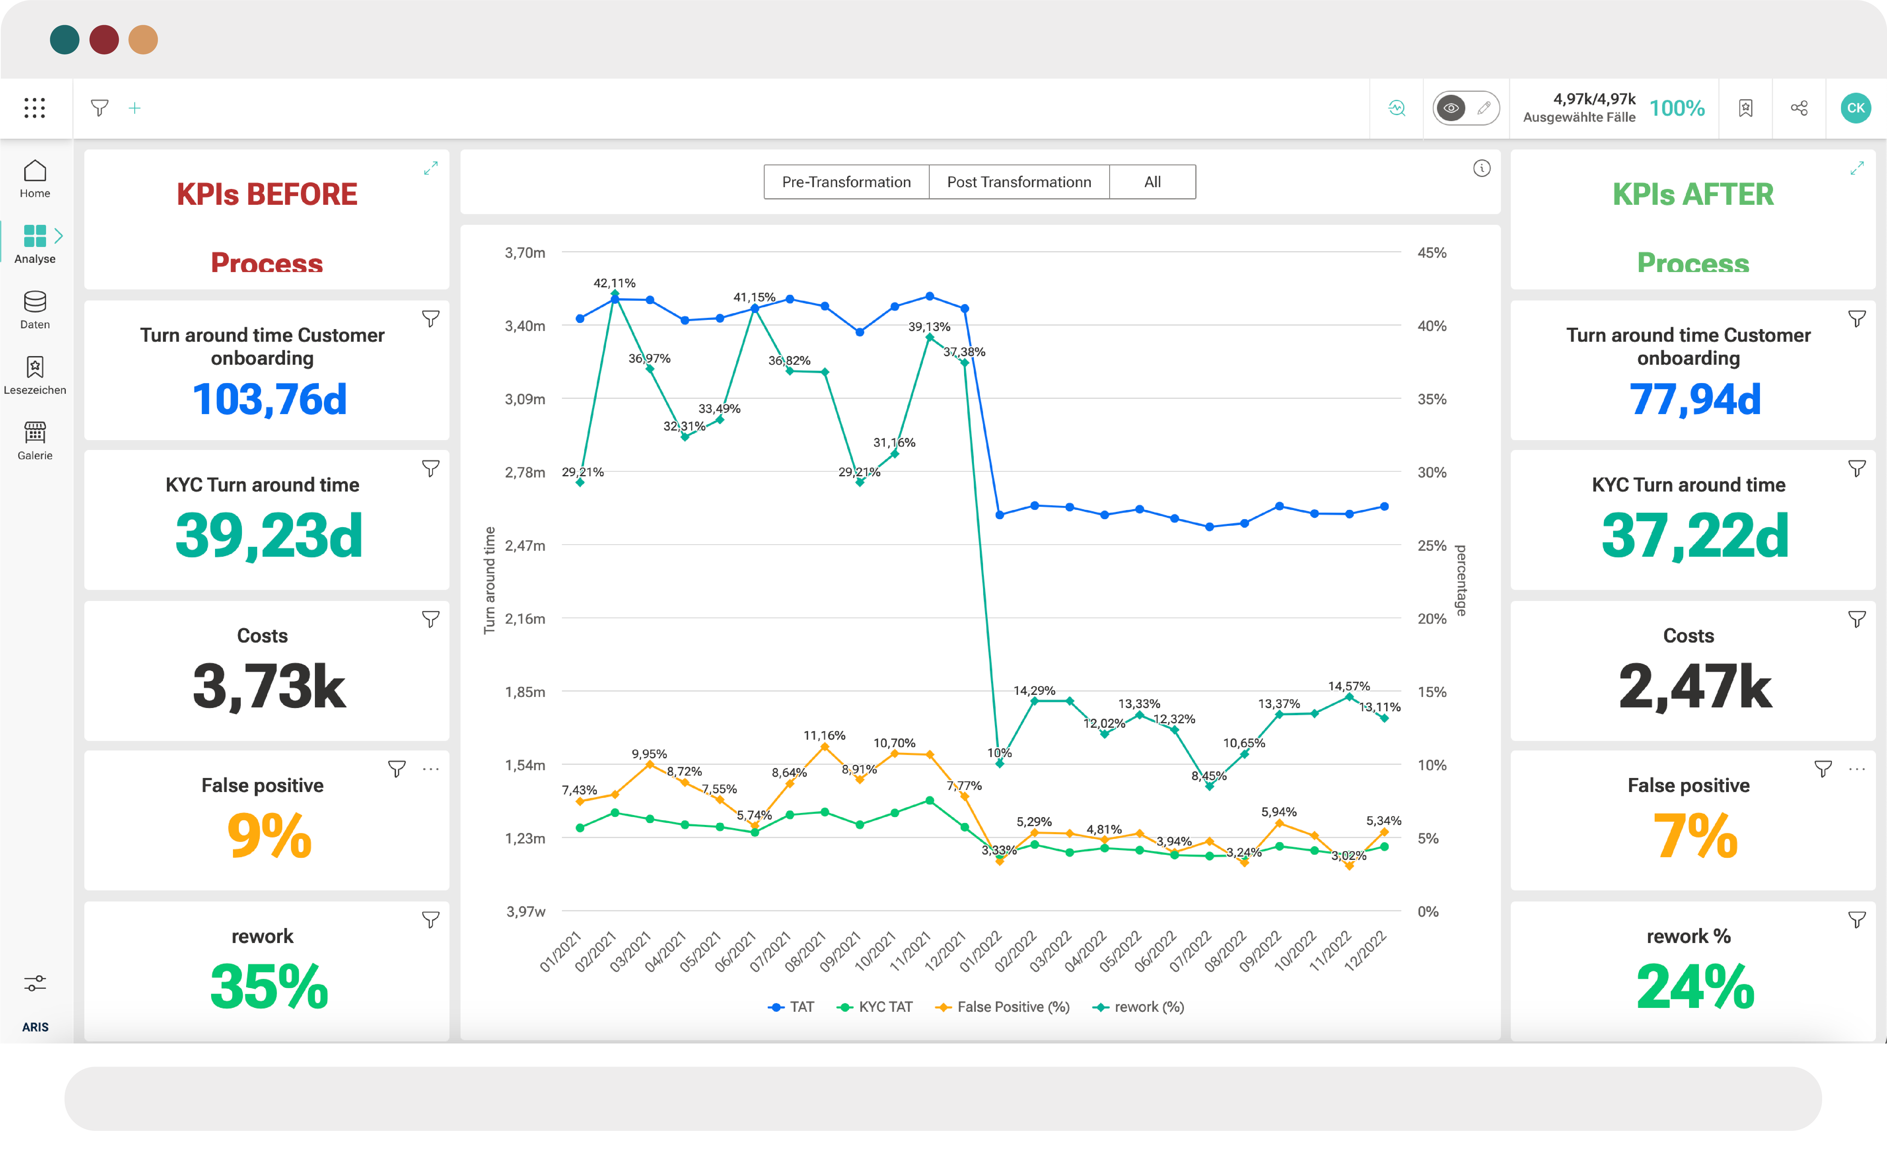
Task: Click the share icon
Action: pyautogui.click(x=1799, y=108)
